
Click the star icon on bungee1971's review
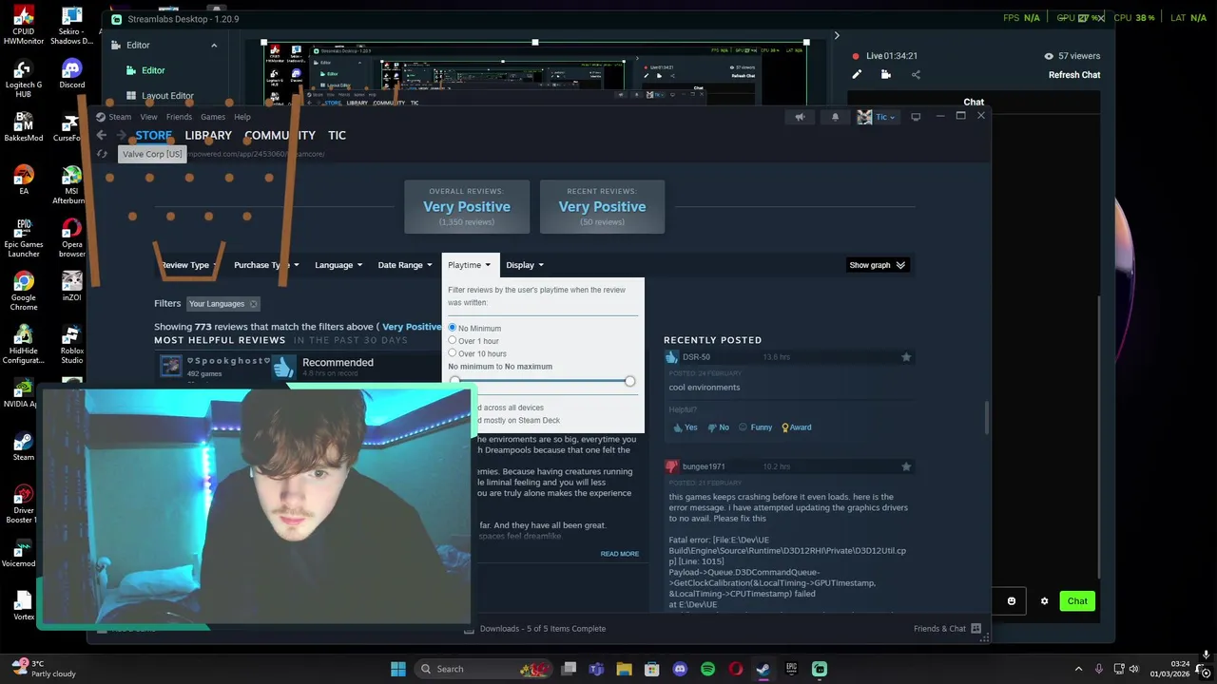(906, 466)
